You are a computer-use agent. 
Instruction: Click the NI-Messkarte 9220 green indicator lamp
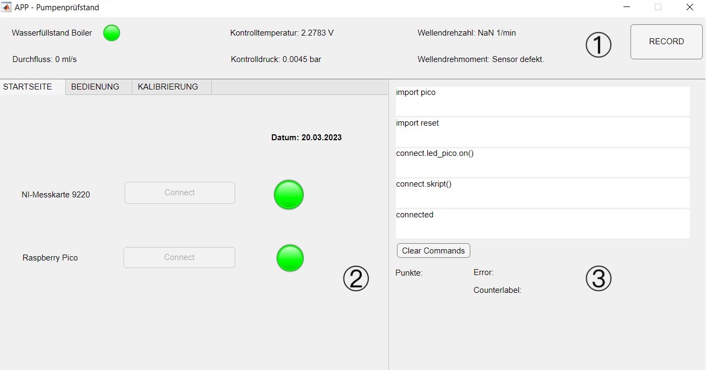[289, 195]
